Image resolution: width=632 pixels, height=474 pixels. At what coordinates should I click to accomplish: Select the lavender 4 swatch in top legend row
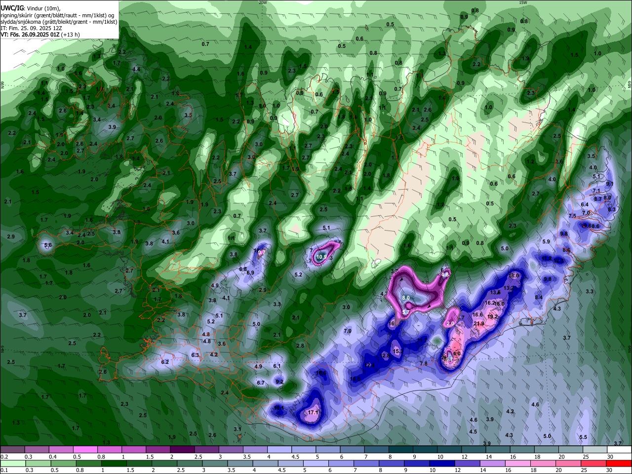[x=279, y=450]
